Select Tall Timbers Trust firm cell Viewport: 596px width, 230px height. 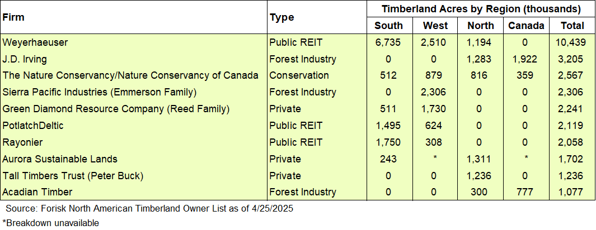[x=73, y=176]
